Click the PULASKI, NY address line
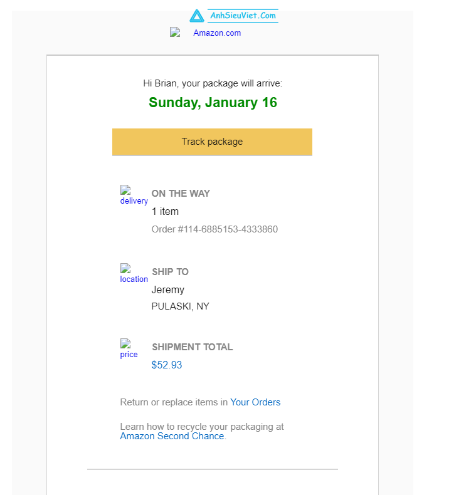The image size is (471, 495). pyautogui.click(x=181, y=306)
